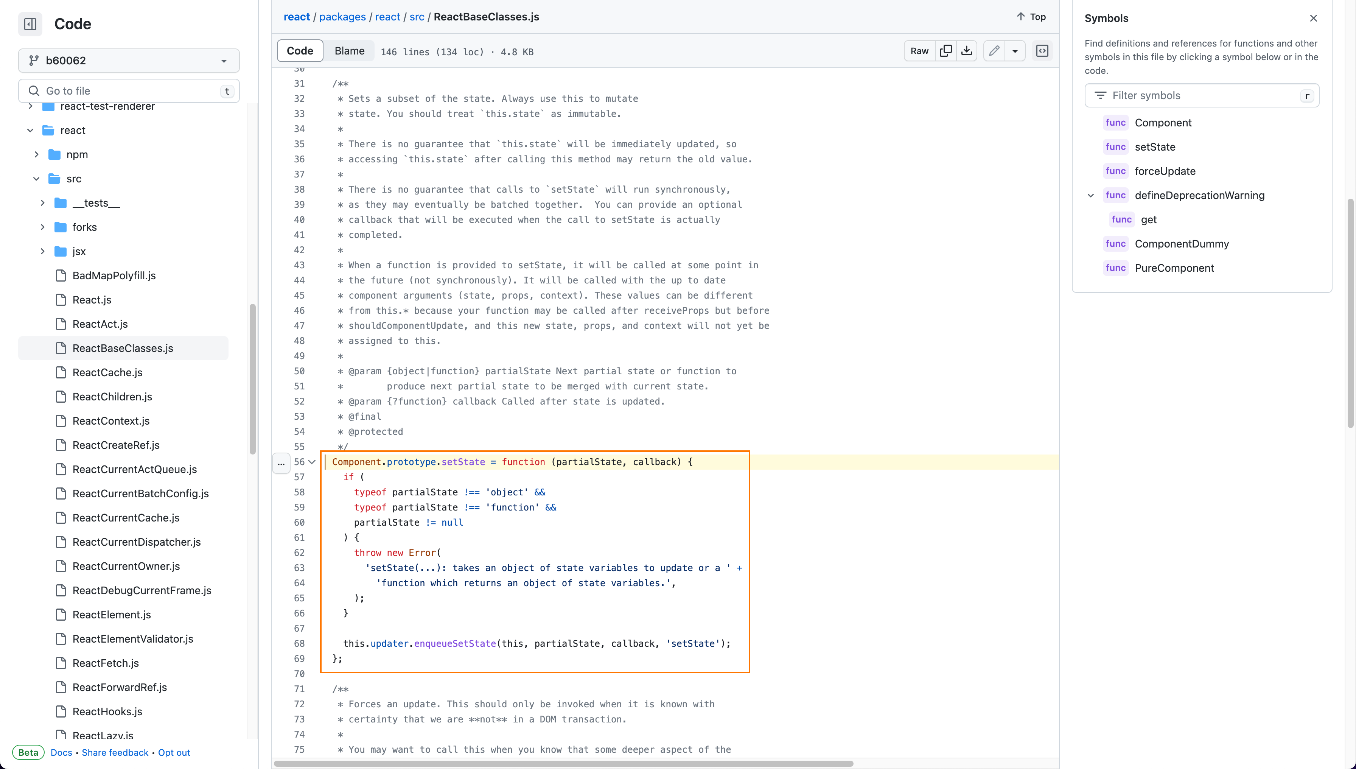The width and height of the screenshot is (1356, 769).
Task: Click the Filter symbols input field
Action: pyautogui.click(x=1202, y=96)
